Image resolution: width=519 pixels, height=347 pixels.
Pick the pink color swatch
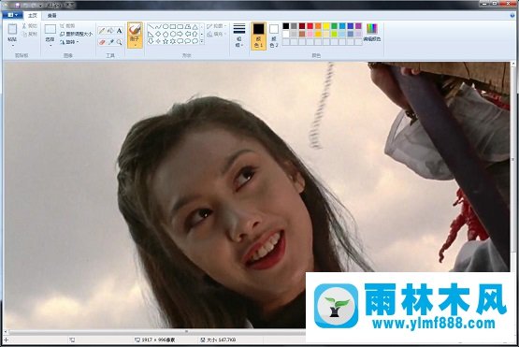click(310, 34)
